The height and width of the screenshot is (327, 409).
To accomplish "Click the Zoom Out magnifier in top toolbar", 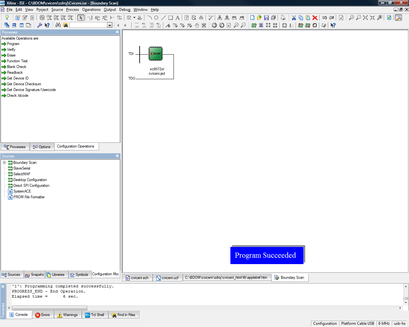I will 358,18.
